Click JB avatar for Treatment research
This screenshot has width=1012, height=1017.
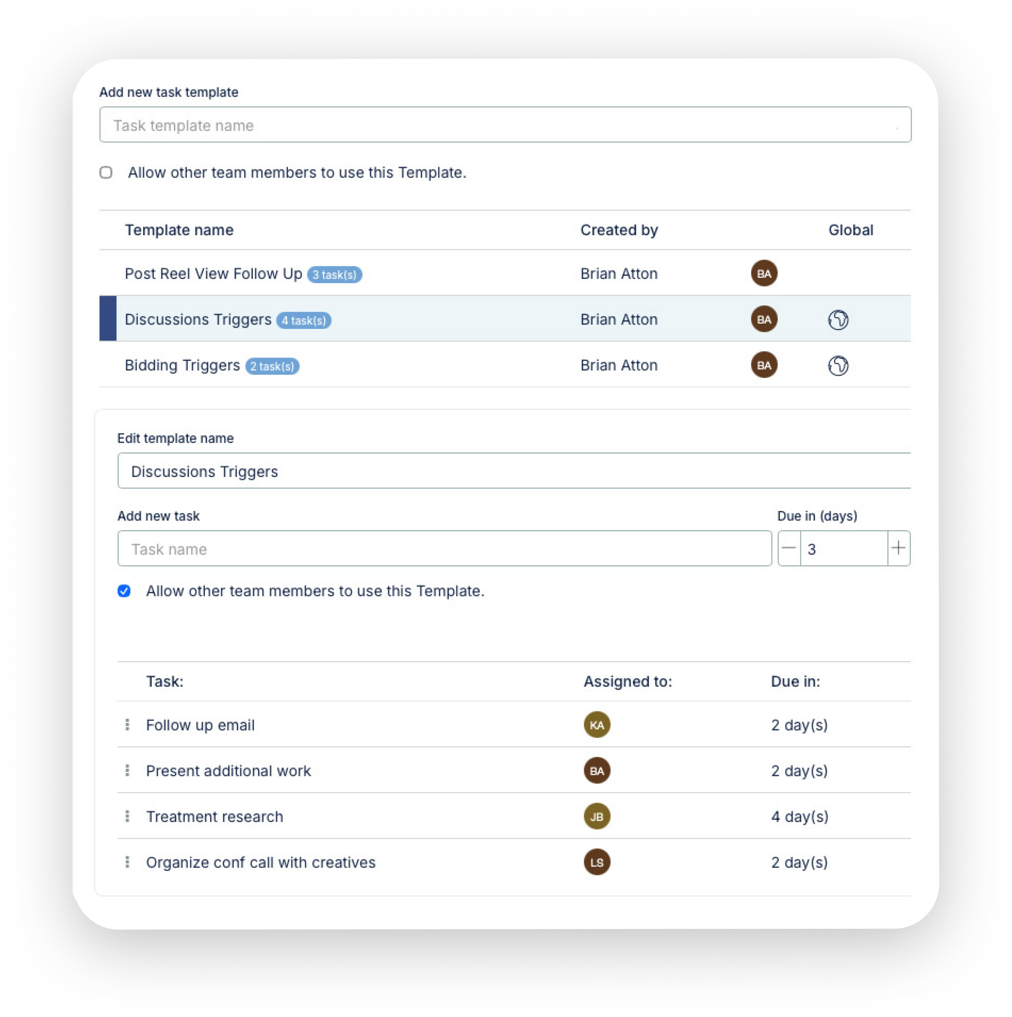597,817
